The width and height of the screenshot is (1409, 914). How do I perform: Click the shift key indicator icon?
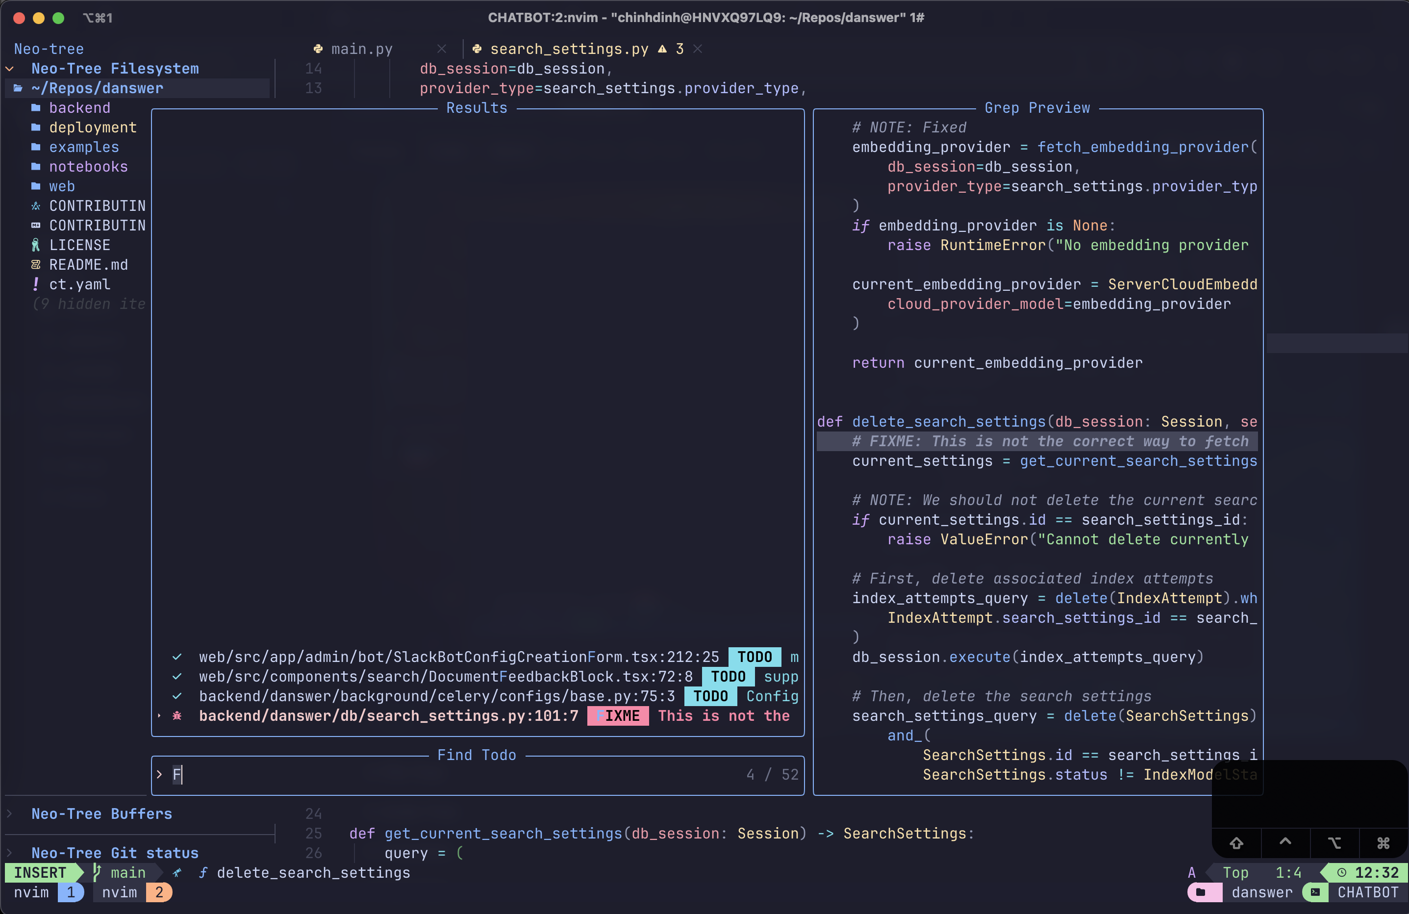(1236, 842)
